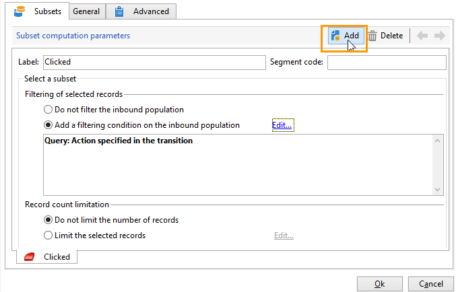The image size is (456, 292).
Task: Click the Subsets tab database icon
Action: tap(19, 11)
